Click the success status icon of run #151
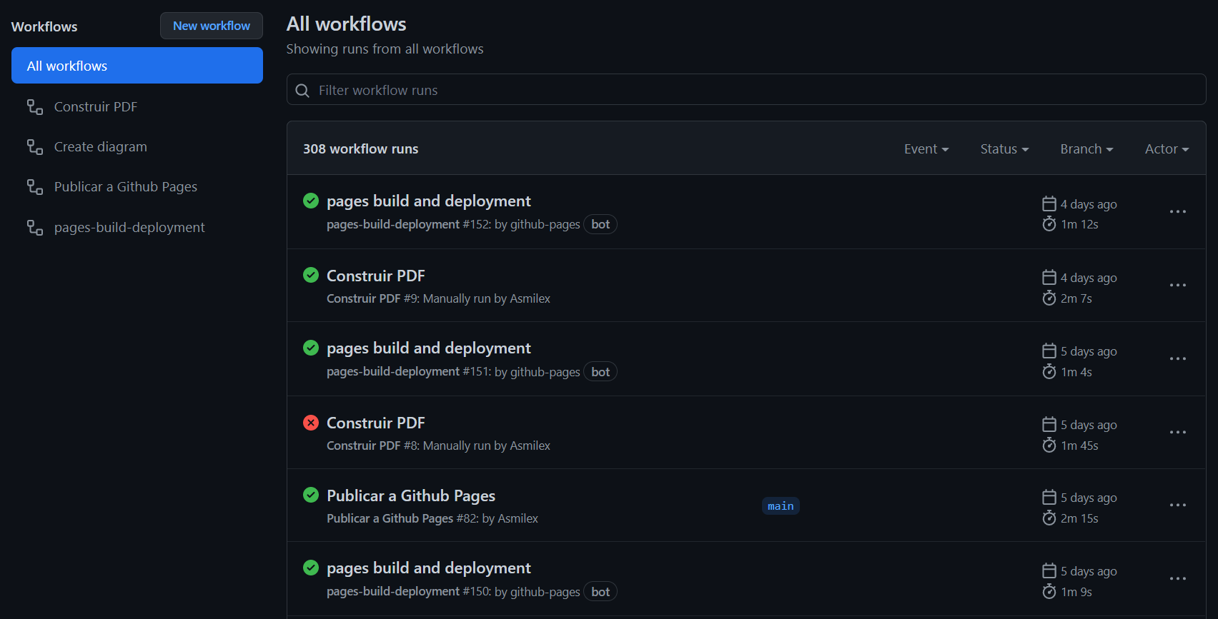Image resolution: width=1218 pixels, height=619 pixels. [x=311, y=348]
